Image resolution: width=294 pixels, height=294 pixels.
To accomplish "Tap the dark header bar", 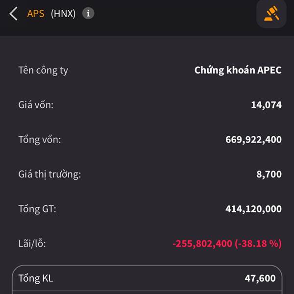I will pyautogui.click(x=147, y=18).
